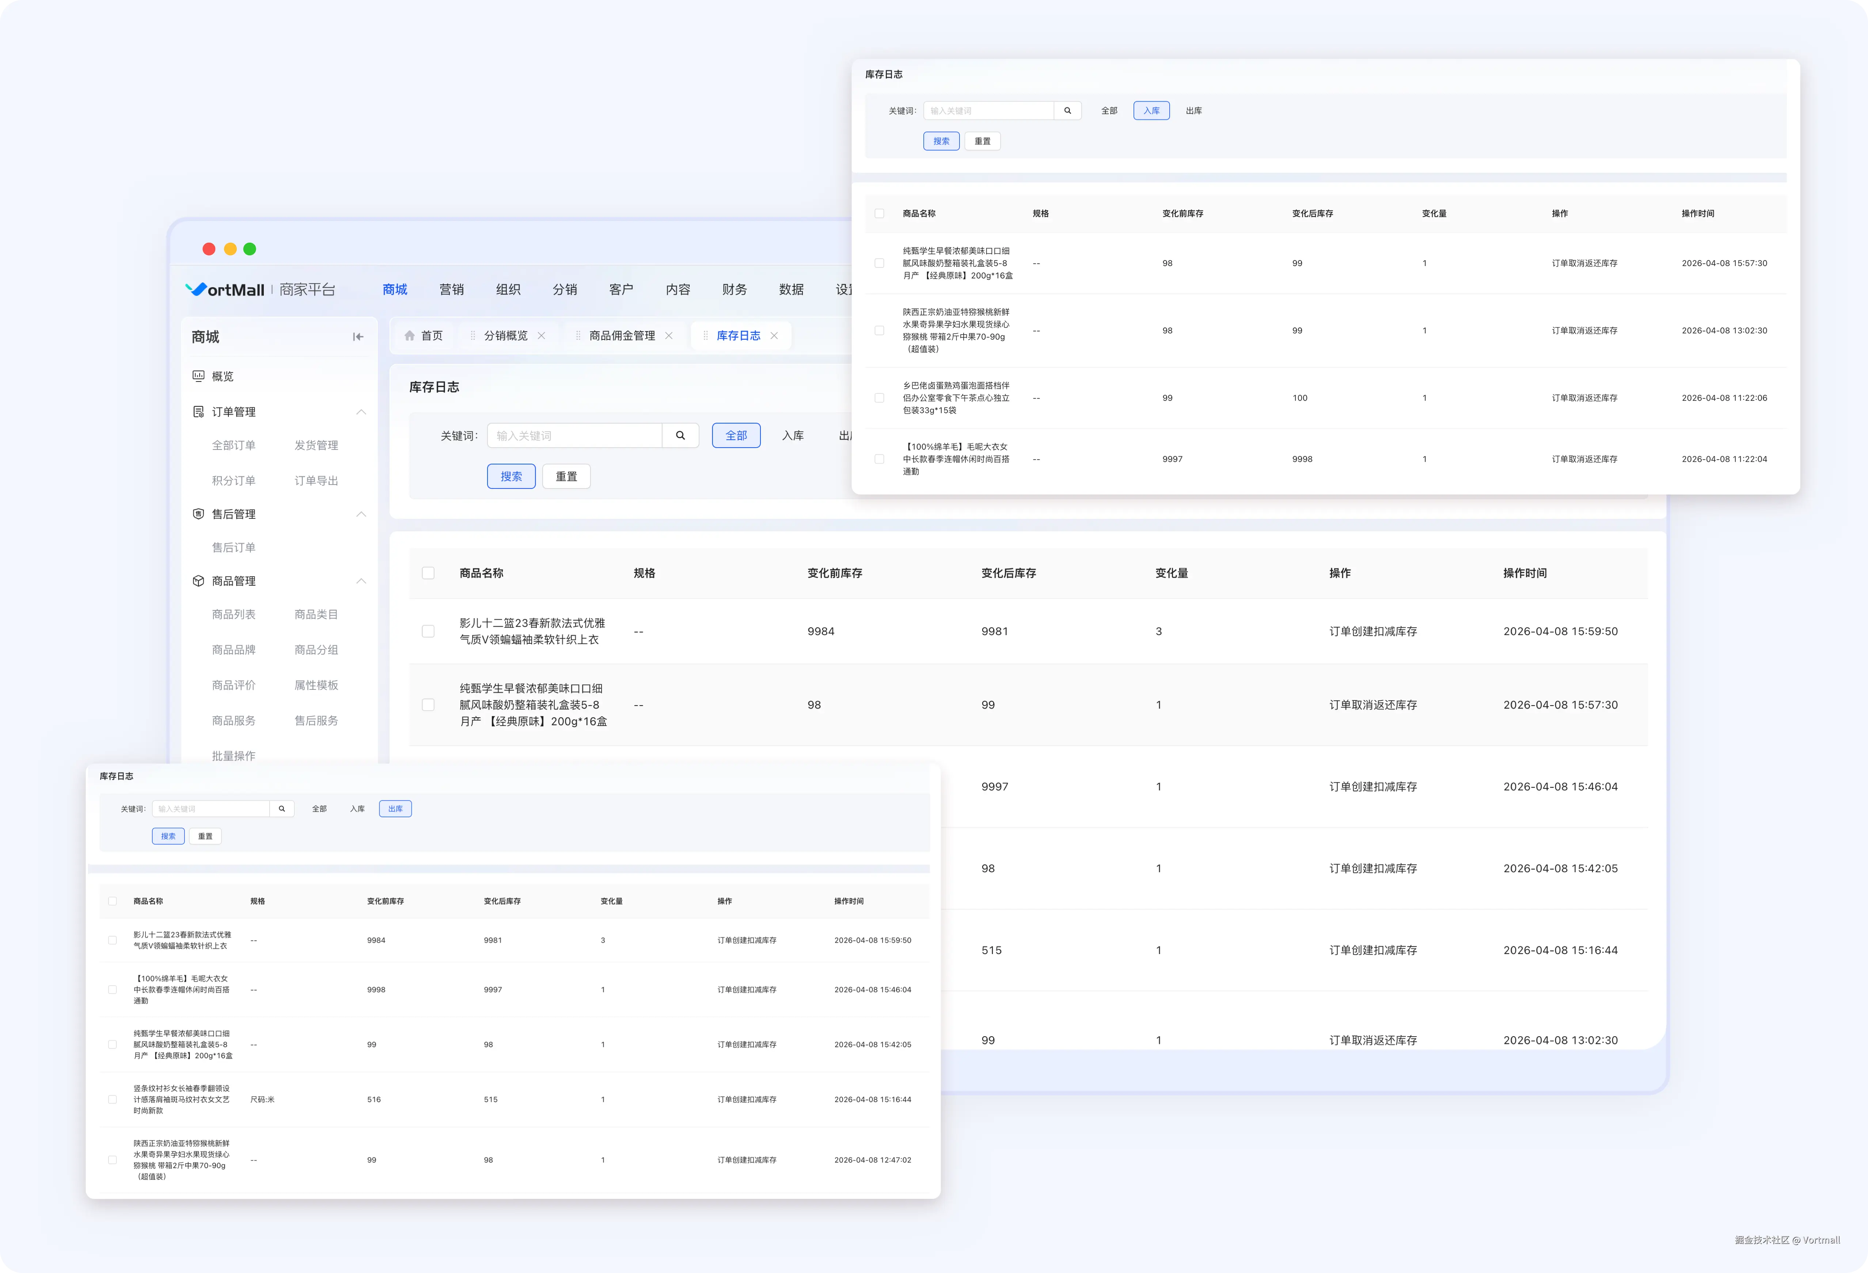Screen dimensions: 1868x1273
Task: Click the search magnifier in main keyword field
Action: coord(680,436)
